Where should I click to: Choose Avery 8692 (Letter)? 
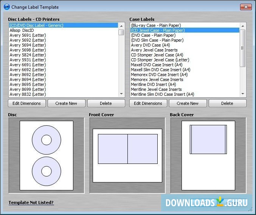64,75
